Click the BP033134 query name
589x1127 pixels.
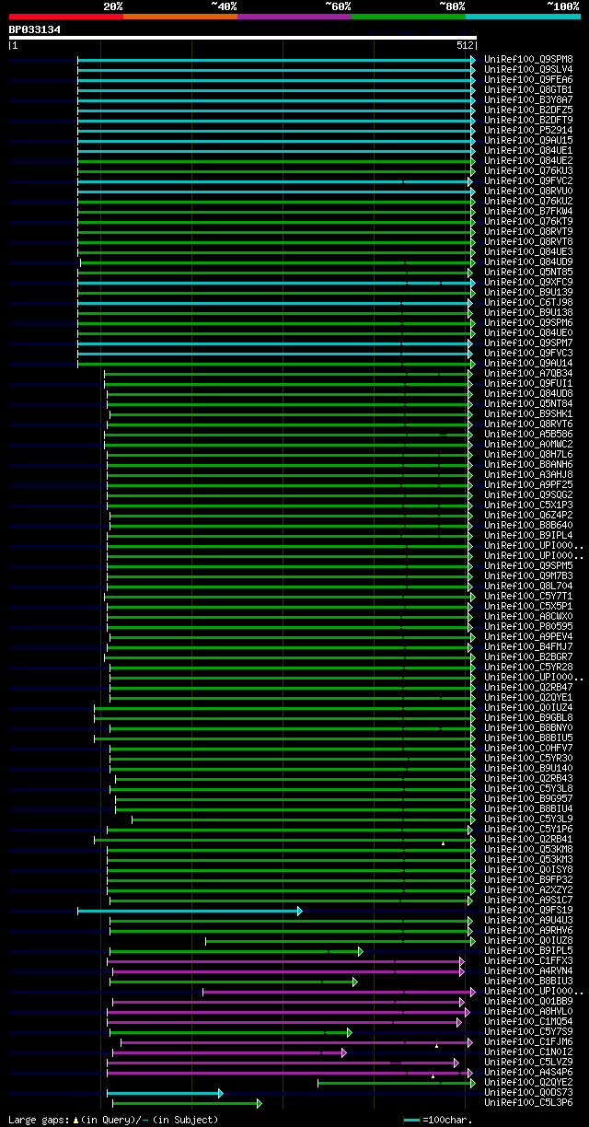(35, 29)
